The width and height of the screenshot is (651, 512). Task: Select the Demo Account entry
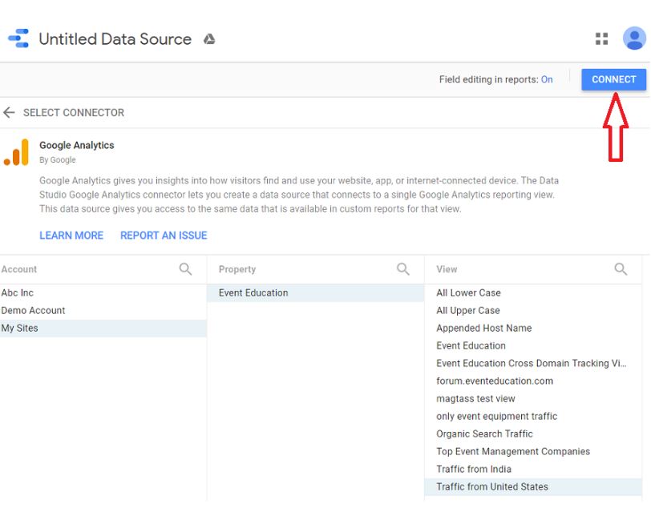coord(103,310)
